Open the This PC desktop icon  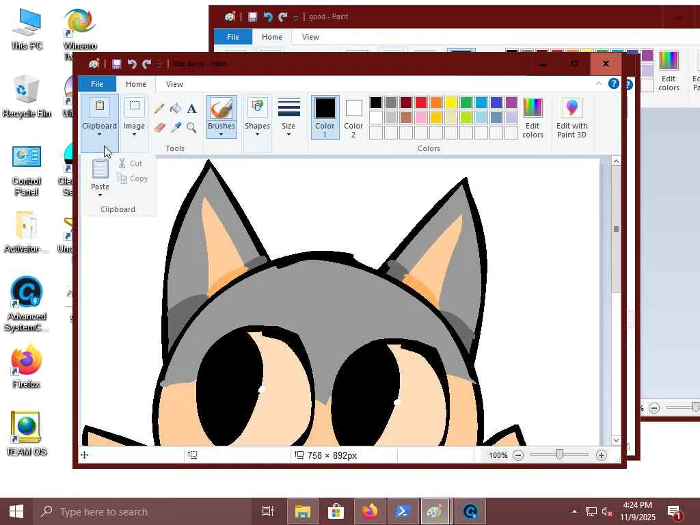[27, 29]
